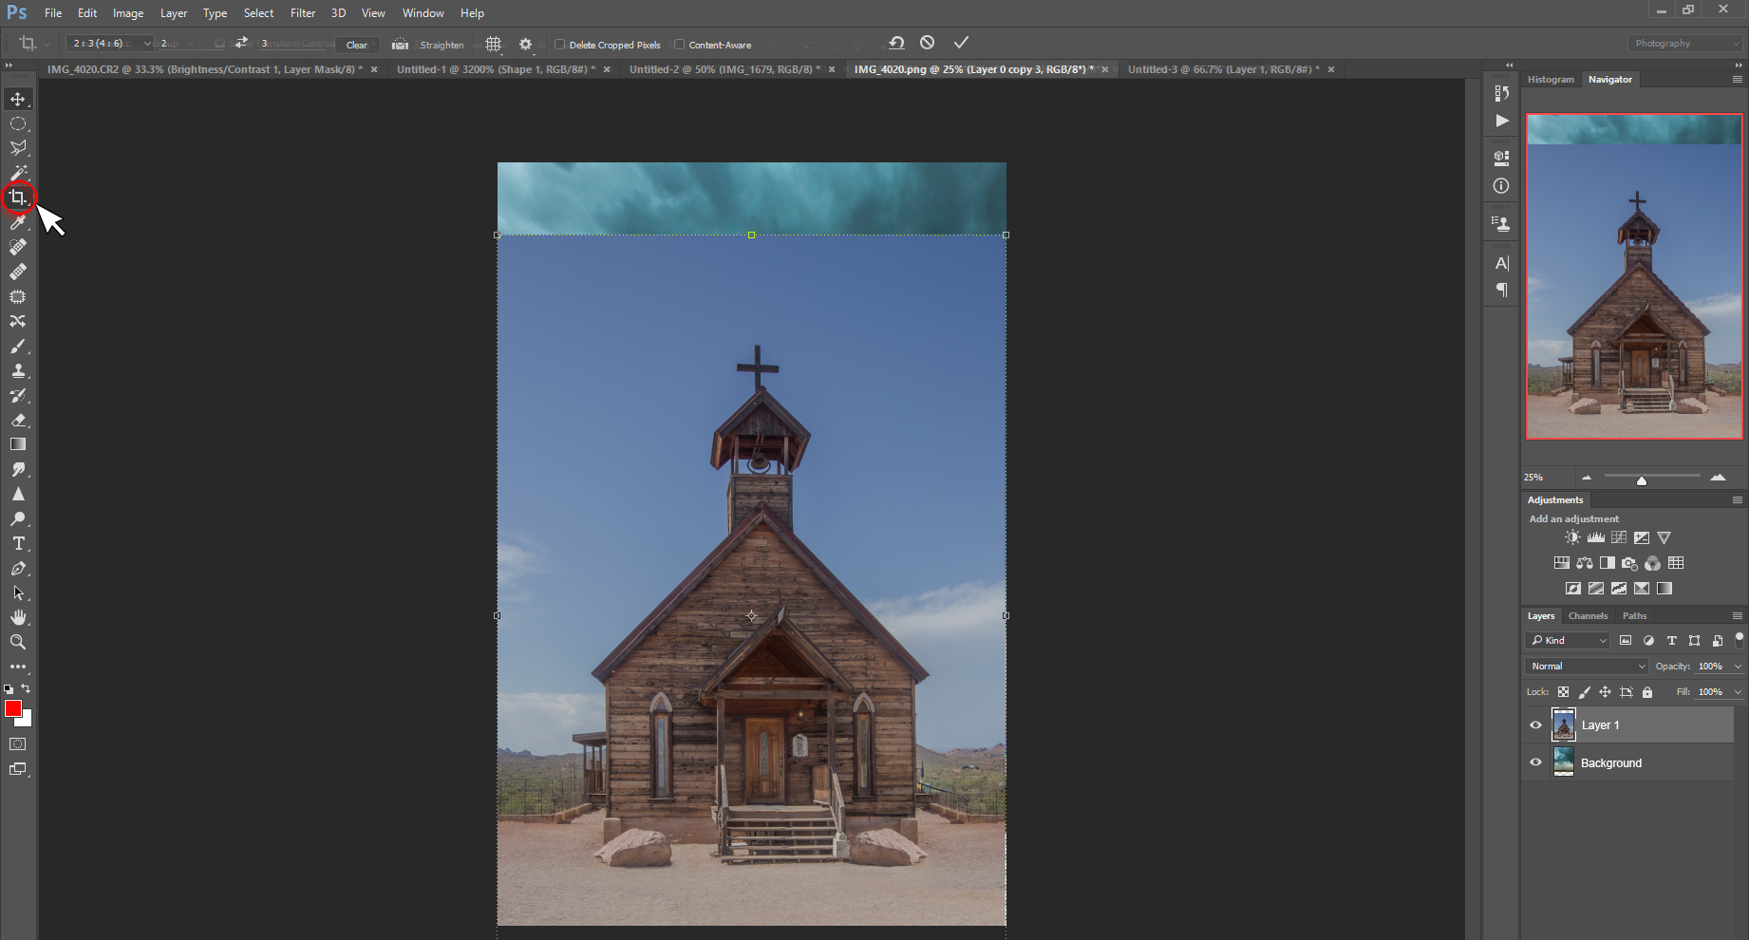Swap crop width and height values

pos(241,43)
